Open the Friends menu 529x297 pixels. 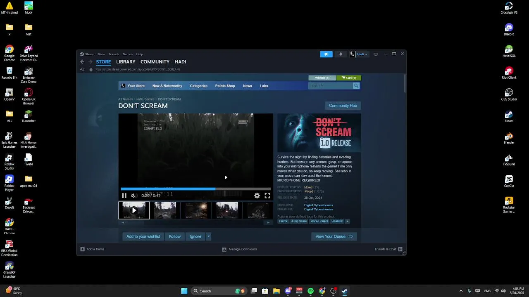114,54
